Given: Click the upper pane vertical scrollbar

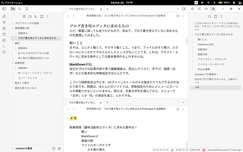Looking at the screenshot, I should pos(187,41).
